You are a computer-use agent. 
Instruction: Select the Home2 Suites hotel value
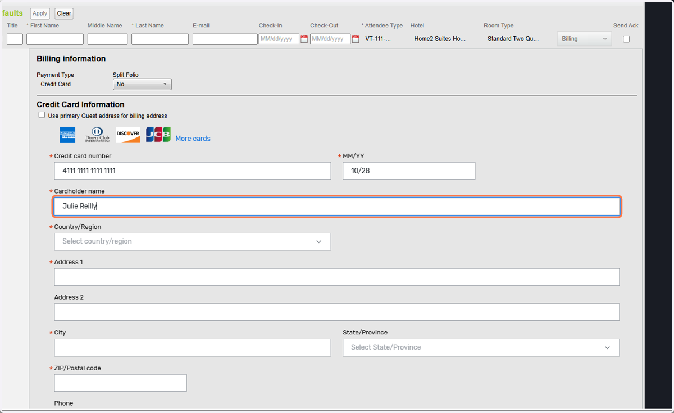click(x=440, y=39)
